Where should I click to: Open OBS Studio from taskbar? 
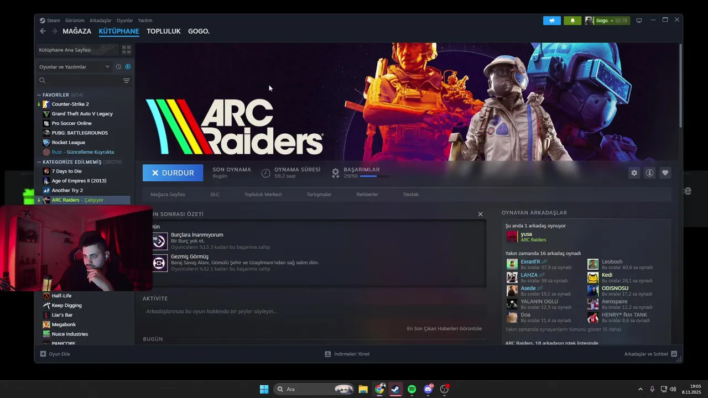[444, 389]
